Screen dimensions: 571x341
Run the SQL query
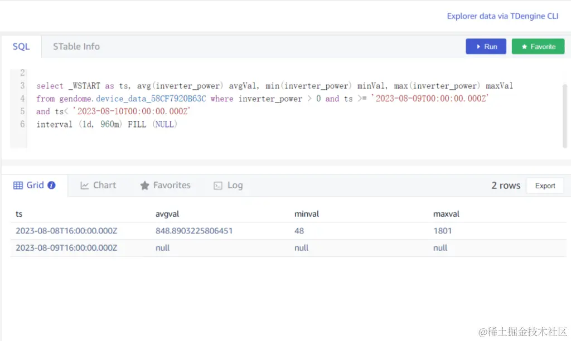tap(486, 46)
